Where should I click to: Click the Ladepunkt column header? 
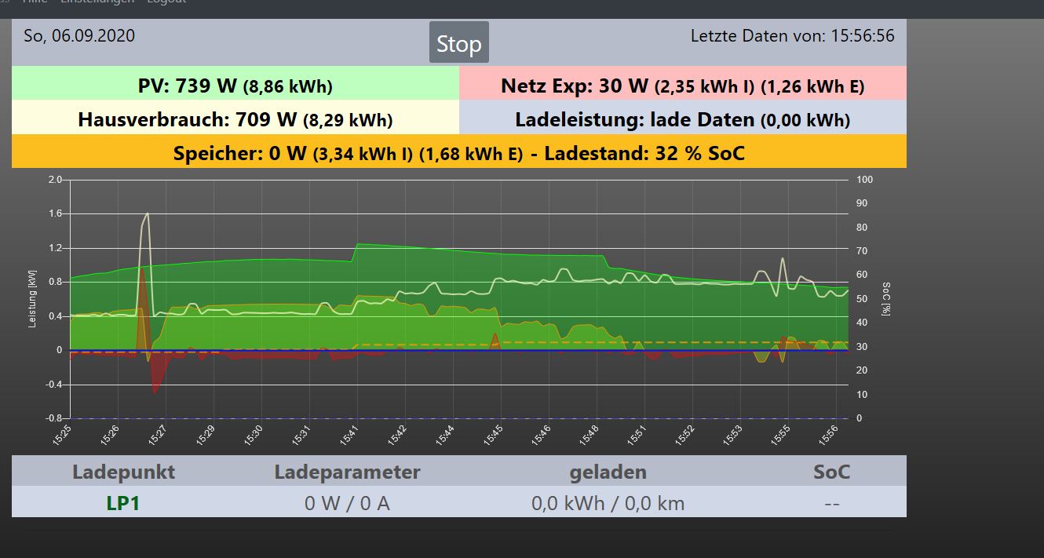click(123, 472)
